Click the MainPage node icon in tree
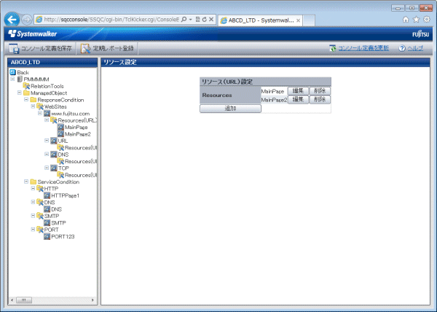This screenshot has width=437, height=312. [x=60, y=127]
